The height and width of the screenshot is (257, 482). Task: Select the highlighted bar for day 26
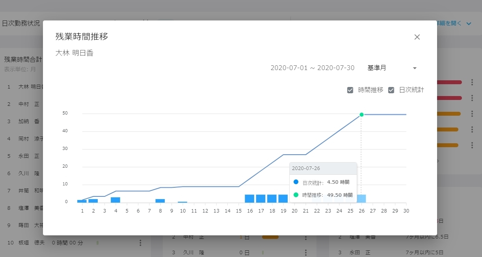(x=361, y=198)
